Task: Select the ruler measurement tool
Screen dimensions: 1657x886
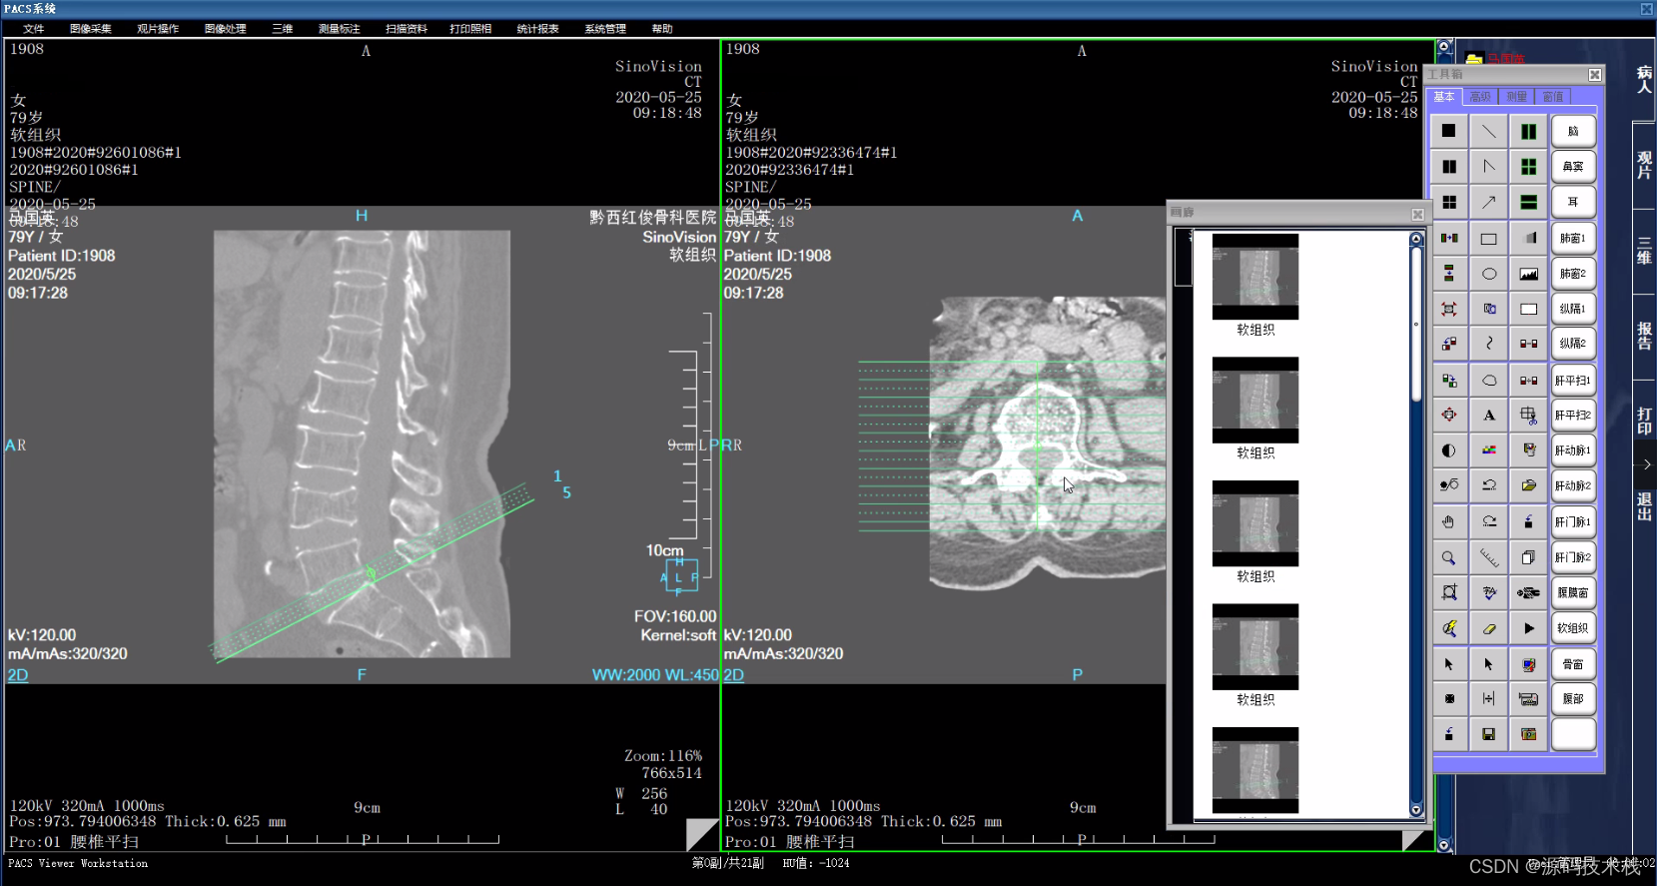Action: click(1488, 557)
